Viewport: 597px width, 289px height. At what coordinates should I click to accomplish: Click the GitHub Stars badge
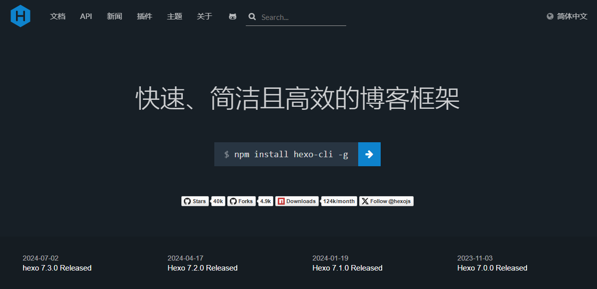coord(195,201)
